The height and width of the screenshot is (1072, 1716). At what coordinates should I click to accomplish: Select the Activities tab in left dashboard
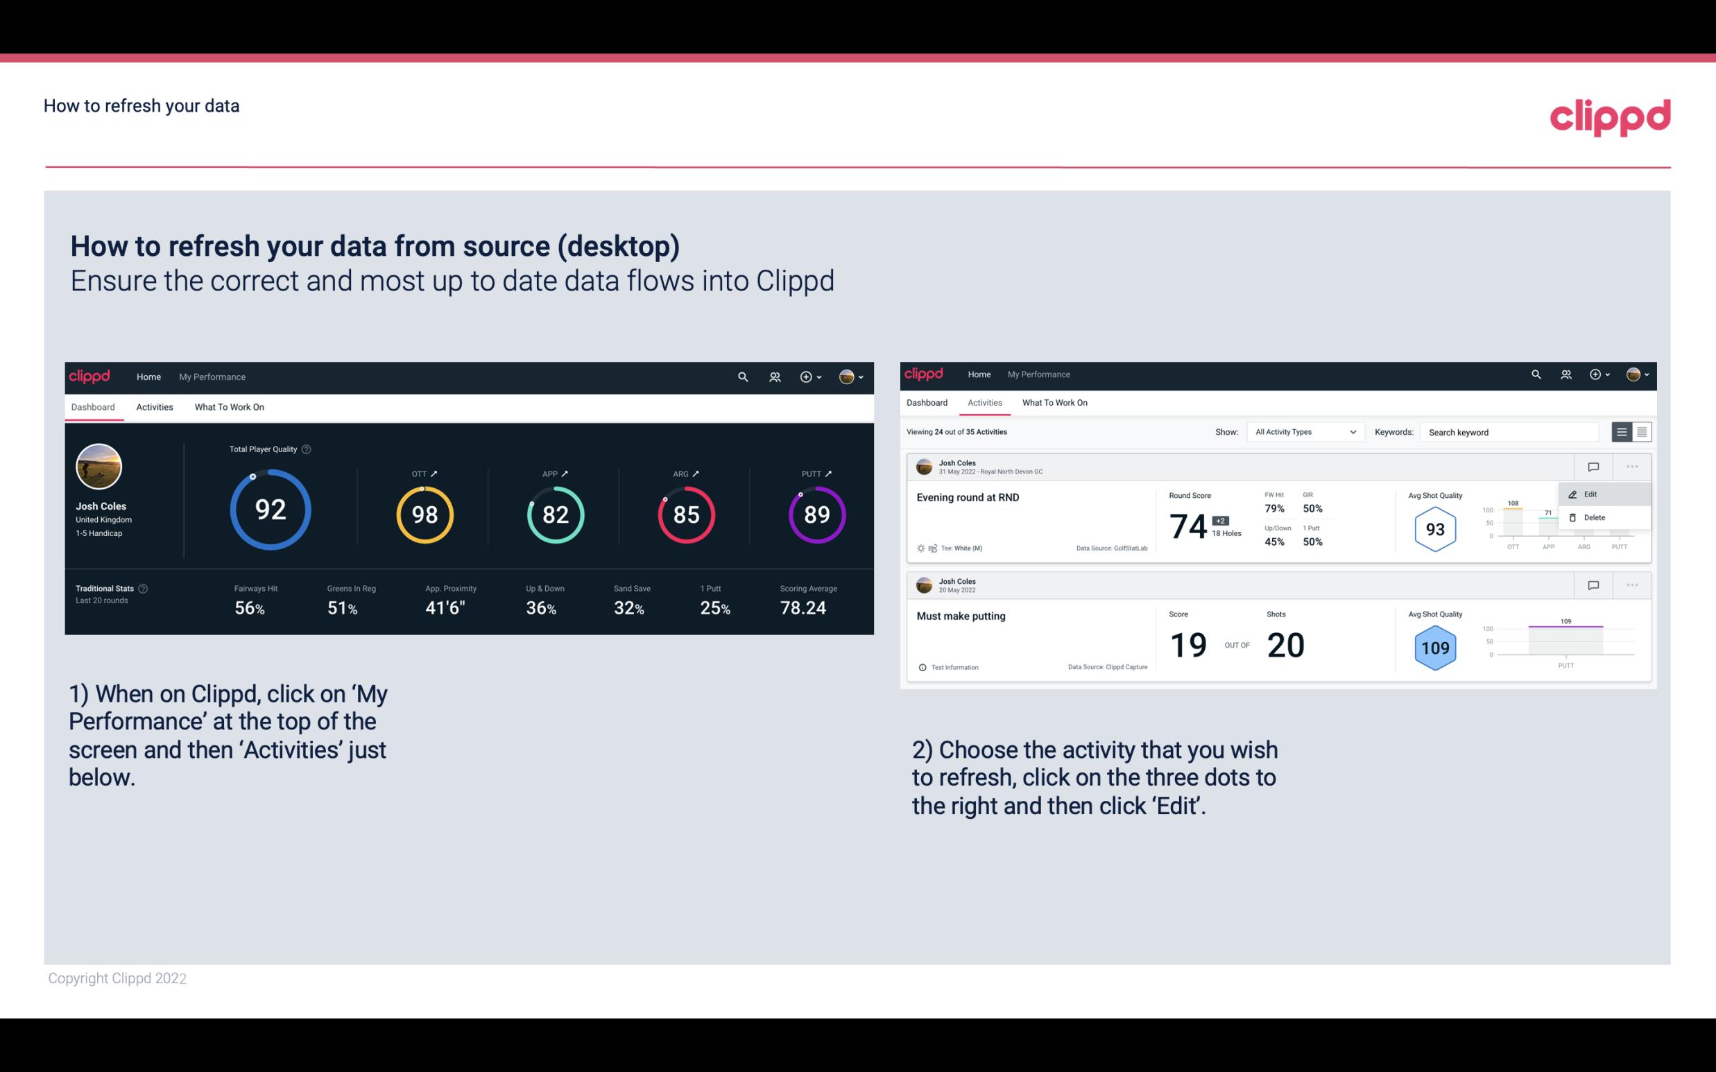click(x=153, y=405)
